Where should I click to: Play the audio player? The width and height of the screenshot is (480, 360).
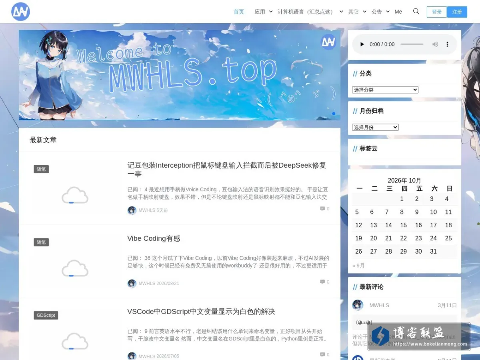362,44
